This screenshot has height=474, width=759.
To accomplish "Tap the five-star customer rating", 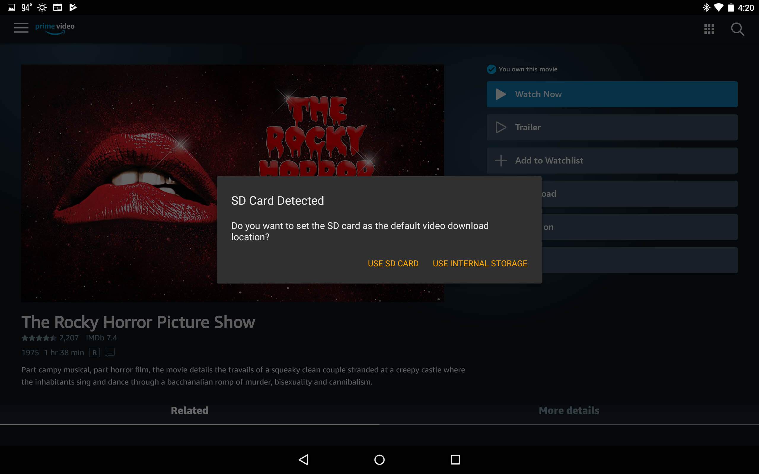I will 39,338.
